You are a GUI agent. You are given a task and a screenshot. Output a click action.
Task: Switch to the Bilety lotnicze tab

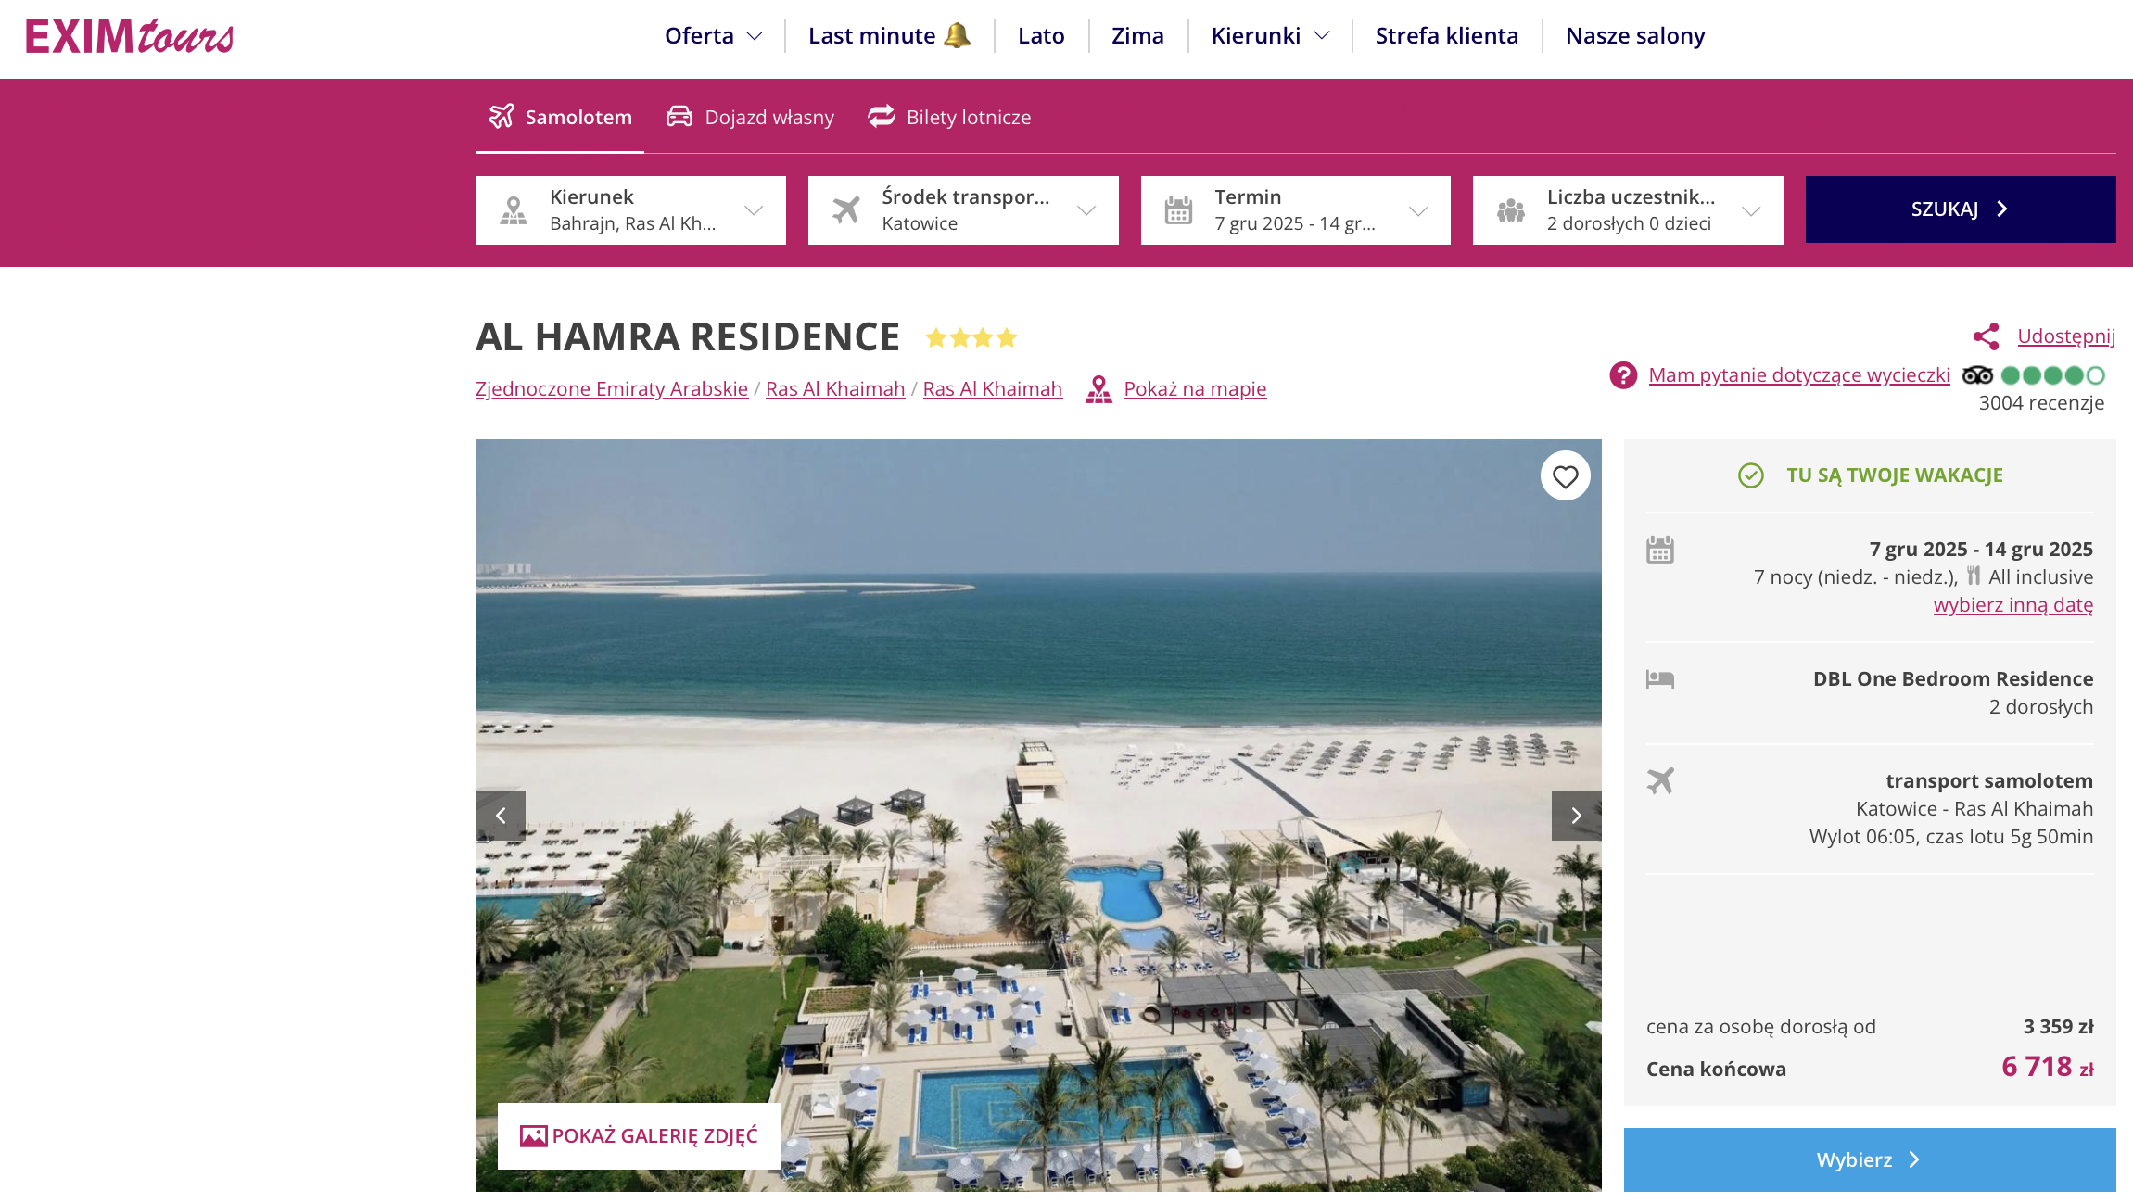pyautogui.click(x=949, y=117)
